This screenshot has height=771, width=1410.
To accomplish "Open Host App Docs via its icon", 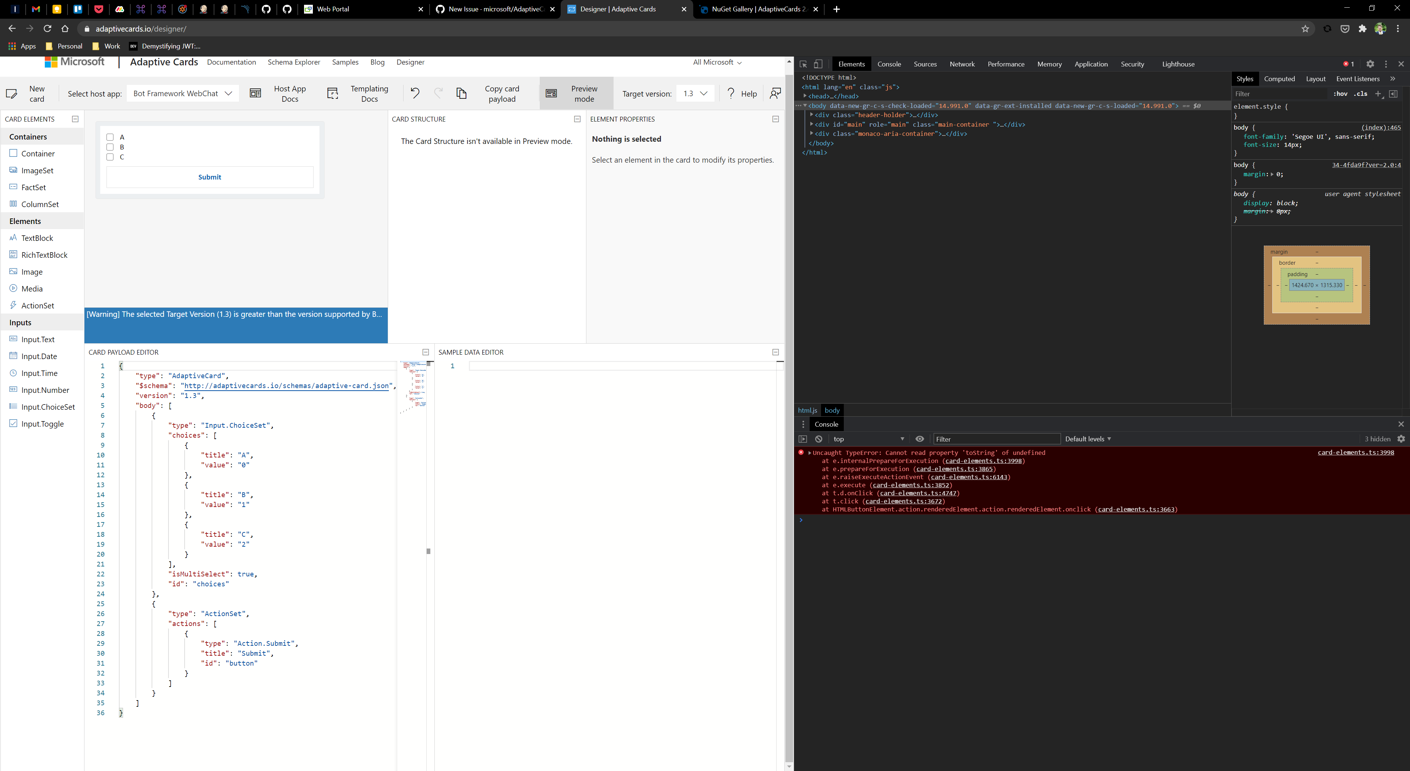I will tap(256, 93).
